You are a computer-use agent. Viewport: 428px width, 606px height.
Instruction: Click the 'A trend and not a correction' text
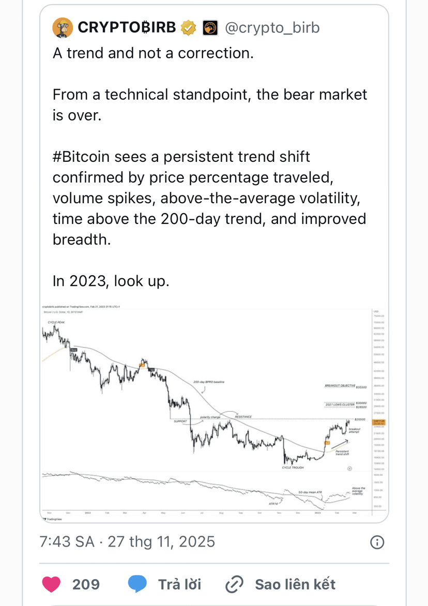153,53
